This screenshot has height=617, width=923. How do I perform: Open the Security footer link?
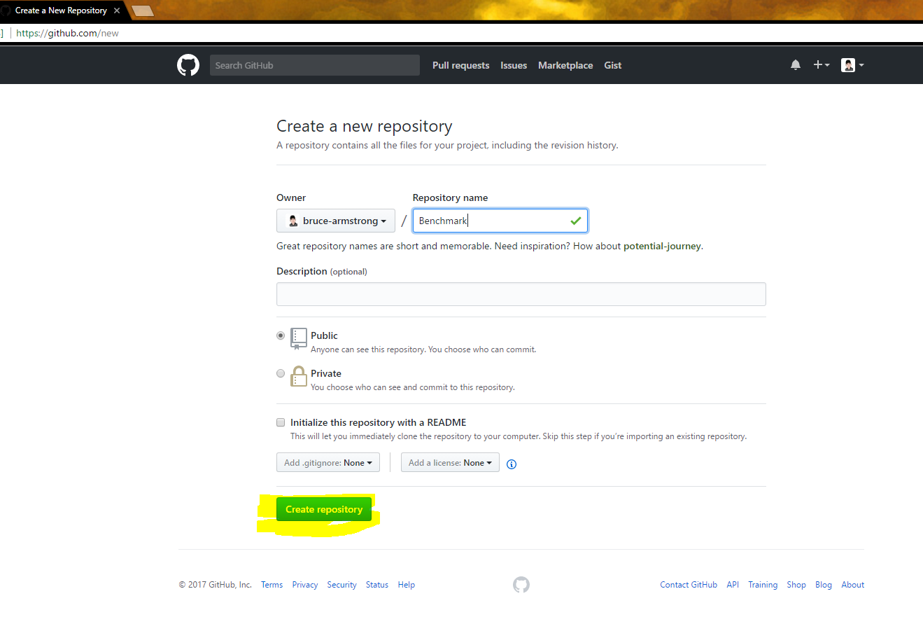(x=341, y=585)
